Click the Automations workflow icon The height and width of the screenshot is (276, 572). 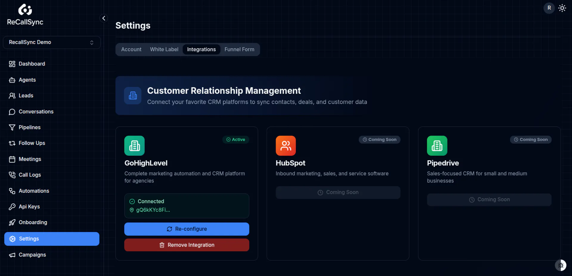coord(12,191)
